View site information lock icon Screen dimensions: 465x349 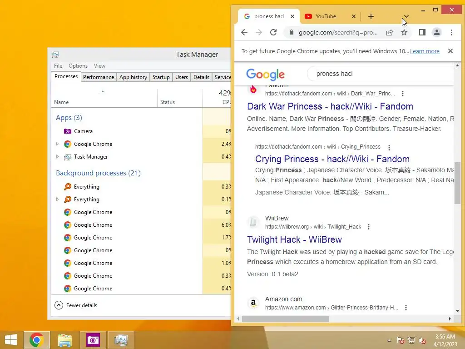coord(292,32)
